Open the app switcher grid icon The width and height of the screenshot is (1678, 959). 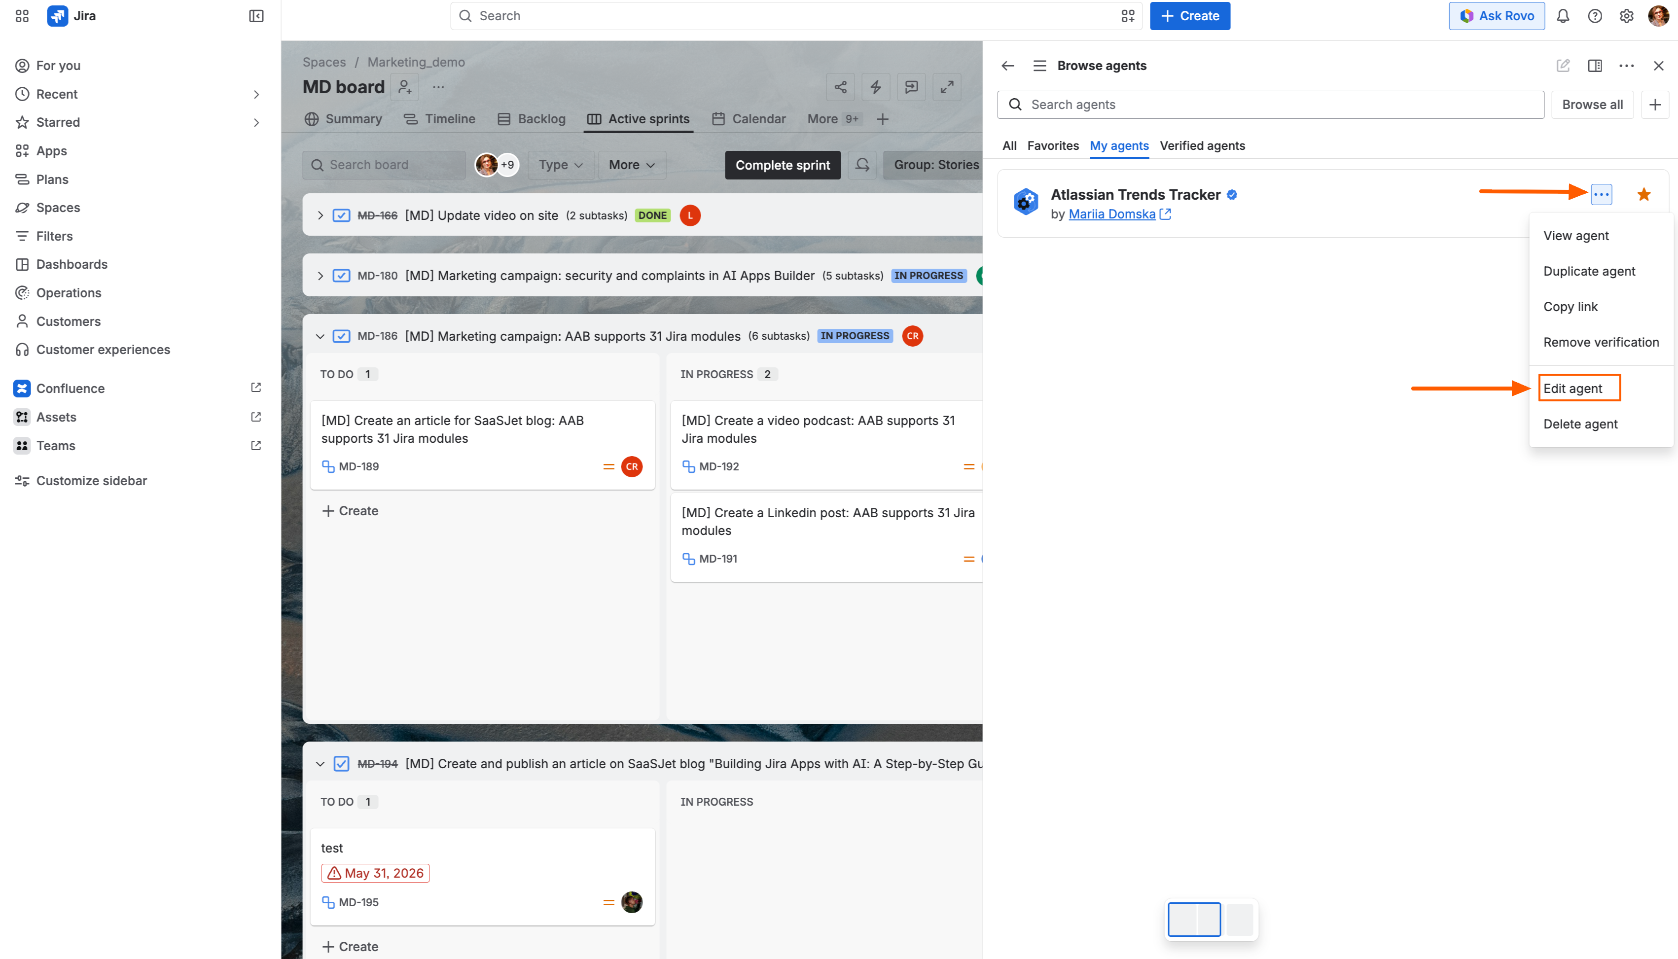click(x=22, y=16)
